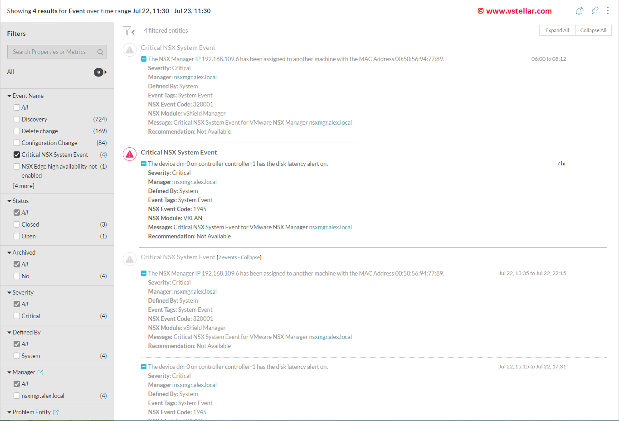Screen dimensions: 619x421
Task: Click the Filters panel heading
Action: 16,34
